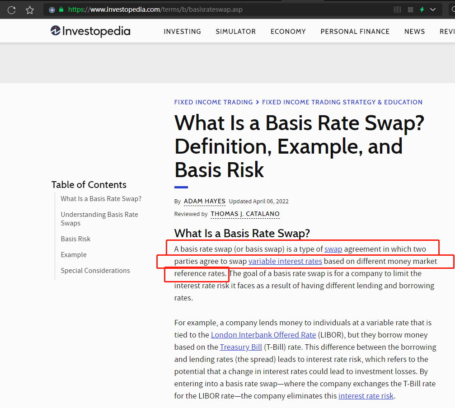
Task: Open site info circle icon in address bar
Action: click(x=52, y=10)
